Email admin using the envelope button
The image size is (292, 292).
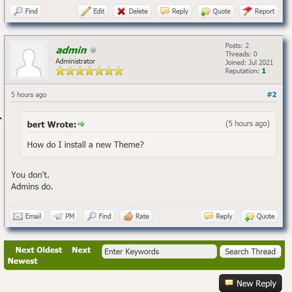(x=27, y=216)
